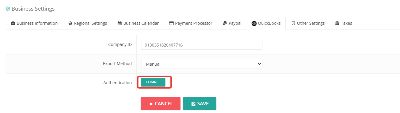Switch to the Regional Settings tab
Image resolution: width=400 pixels, height=113 pixels.
(88, 23)
